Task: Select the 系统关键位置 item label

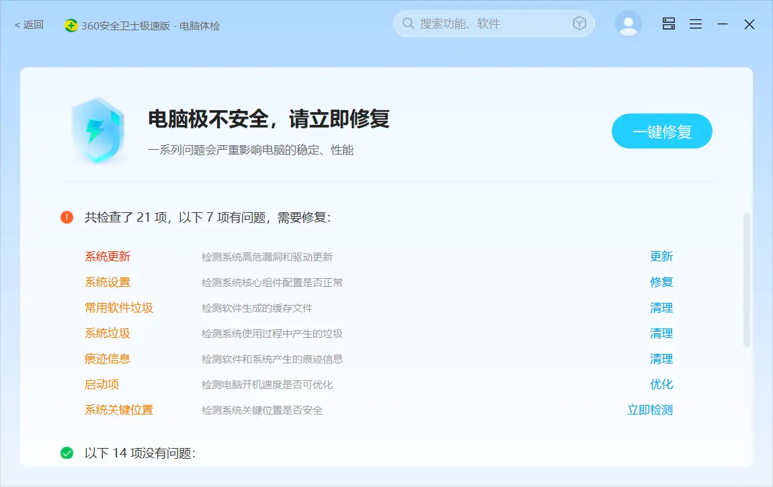Action: click(119, 410)
